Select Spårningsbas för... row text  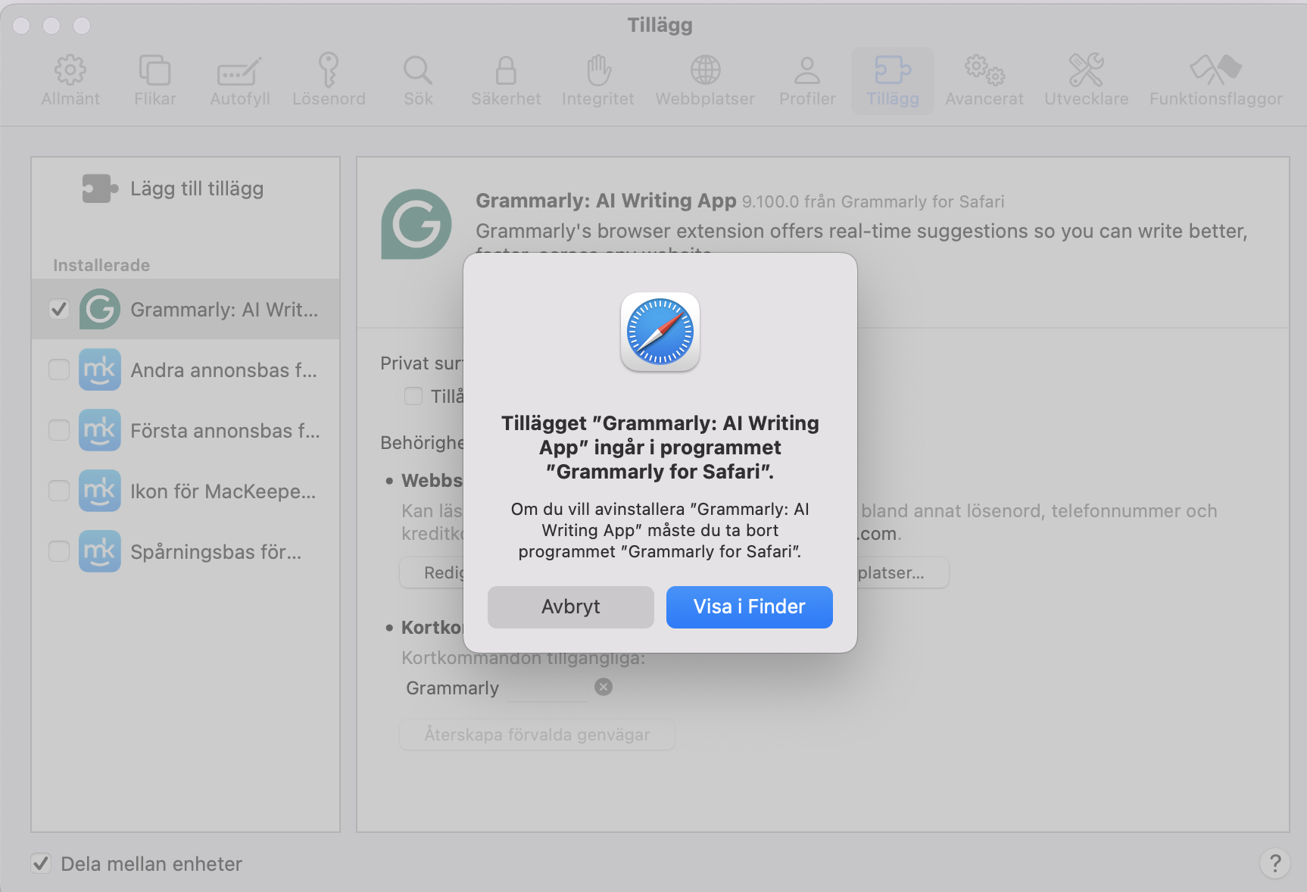click(x=216, y=552)
